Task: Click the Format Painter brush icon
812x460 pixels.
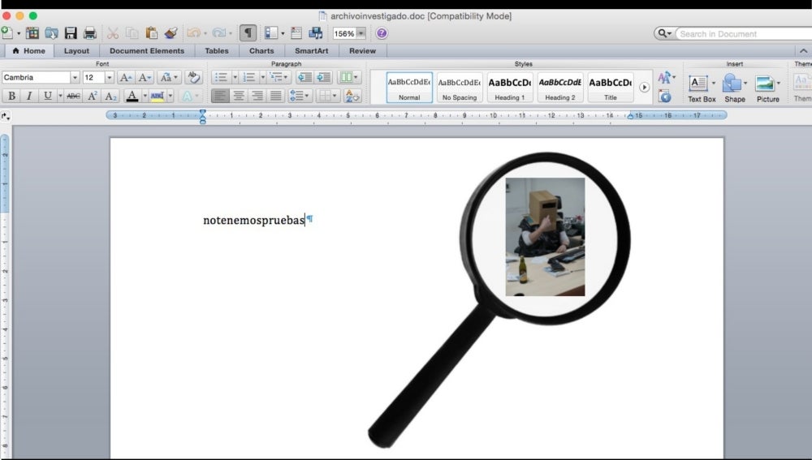Action: tap(171, 33)
